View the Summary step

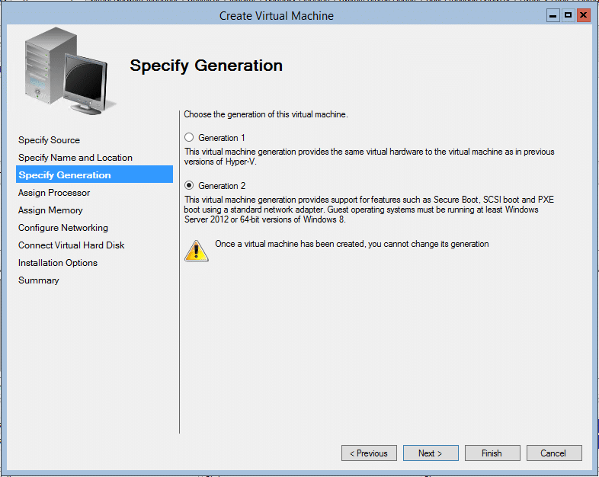coord(39,280)
